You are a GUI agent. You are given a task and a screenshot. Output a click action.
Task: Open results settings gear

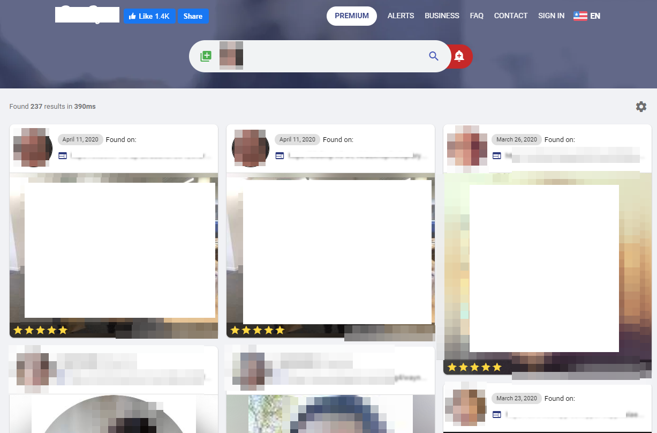pyautogui.click(x=641, y=107)
